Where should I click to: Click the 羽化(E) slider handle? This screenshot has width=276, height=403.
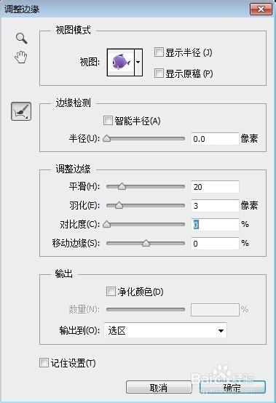tap(119, 205)
